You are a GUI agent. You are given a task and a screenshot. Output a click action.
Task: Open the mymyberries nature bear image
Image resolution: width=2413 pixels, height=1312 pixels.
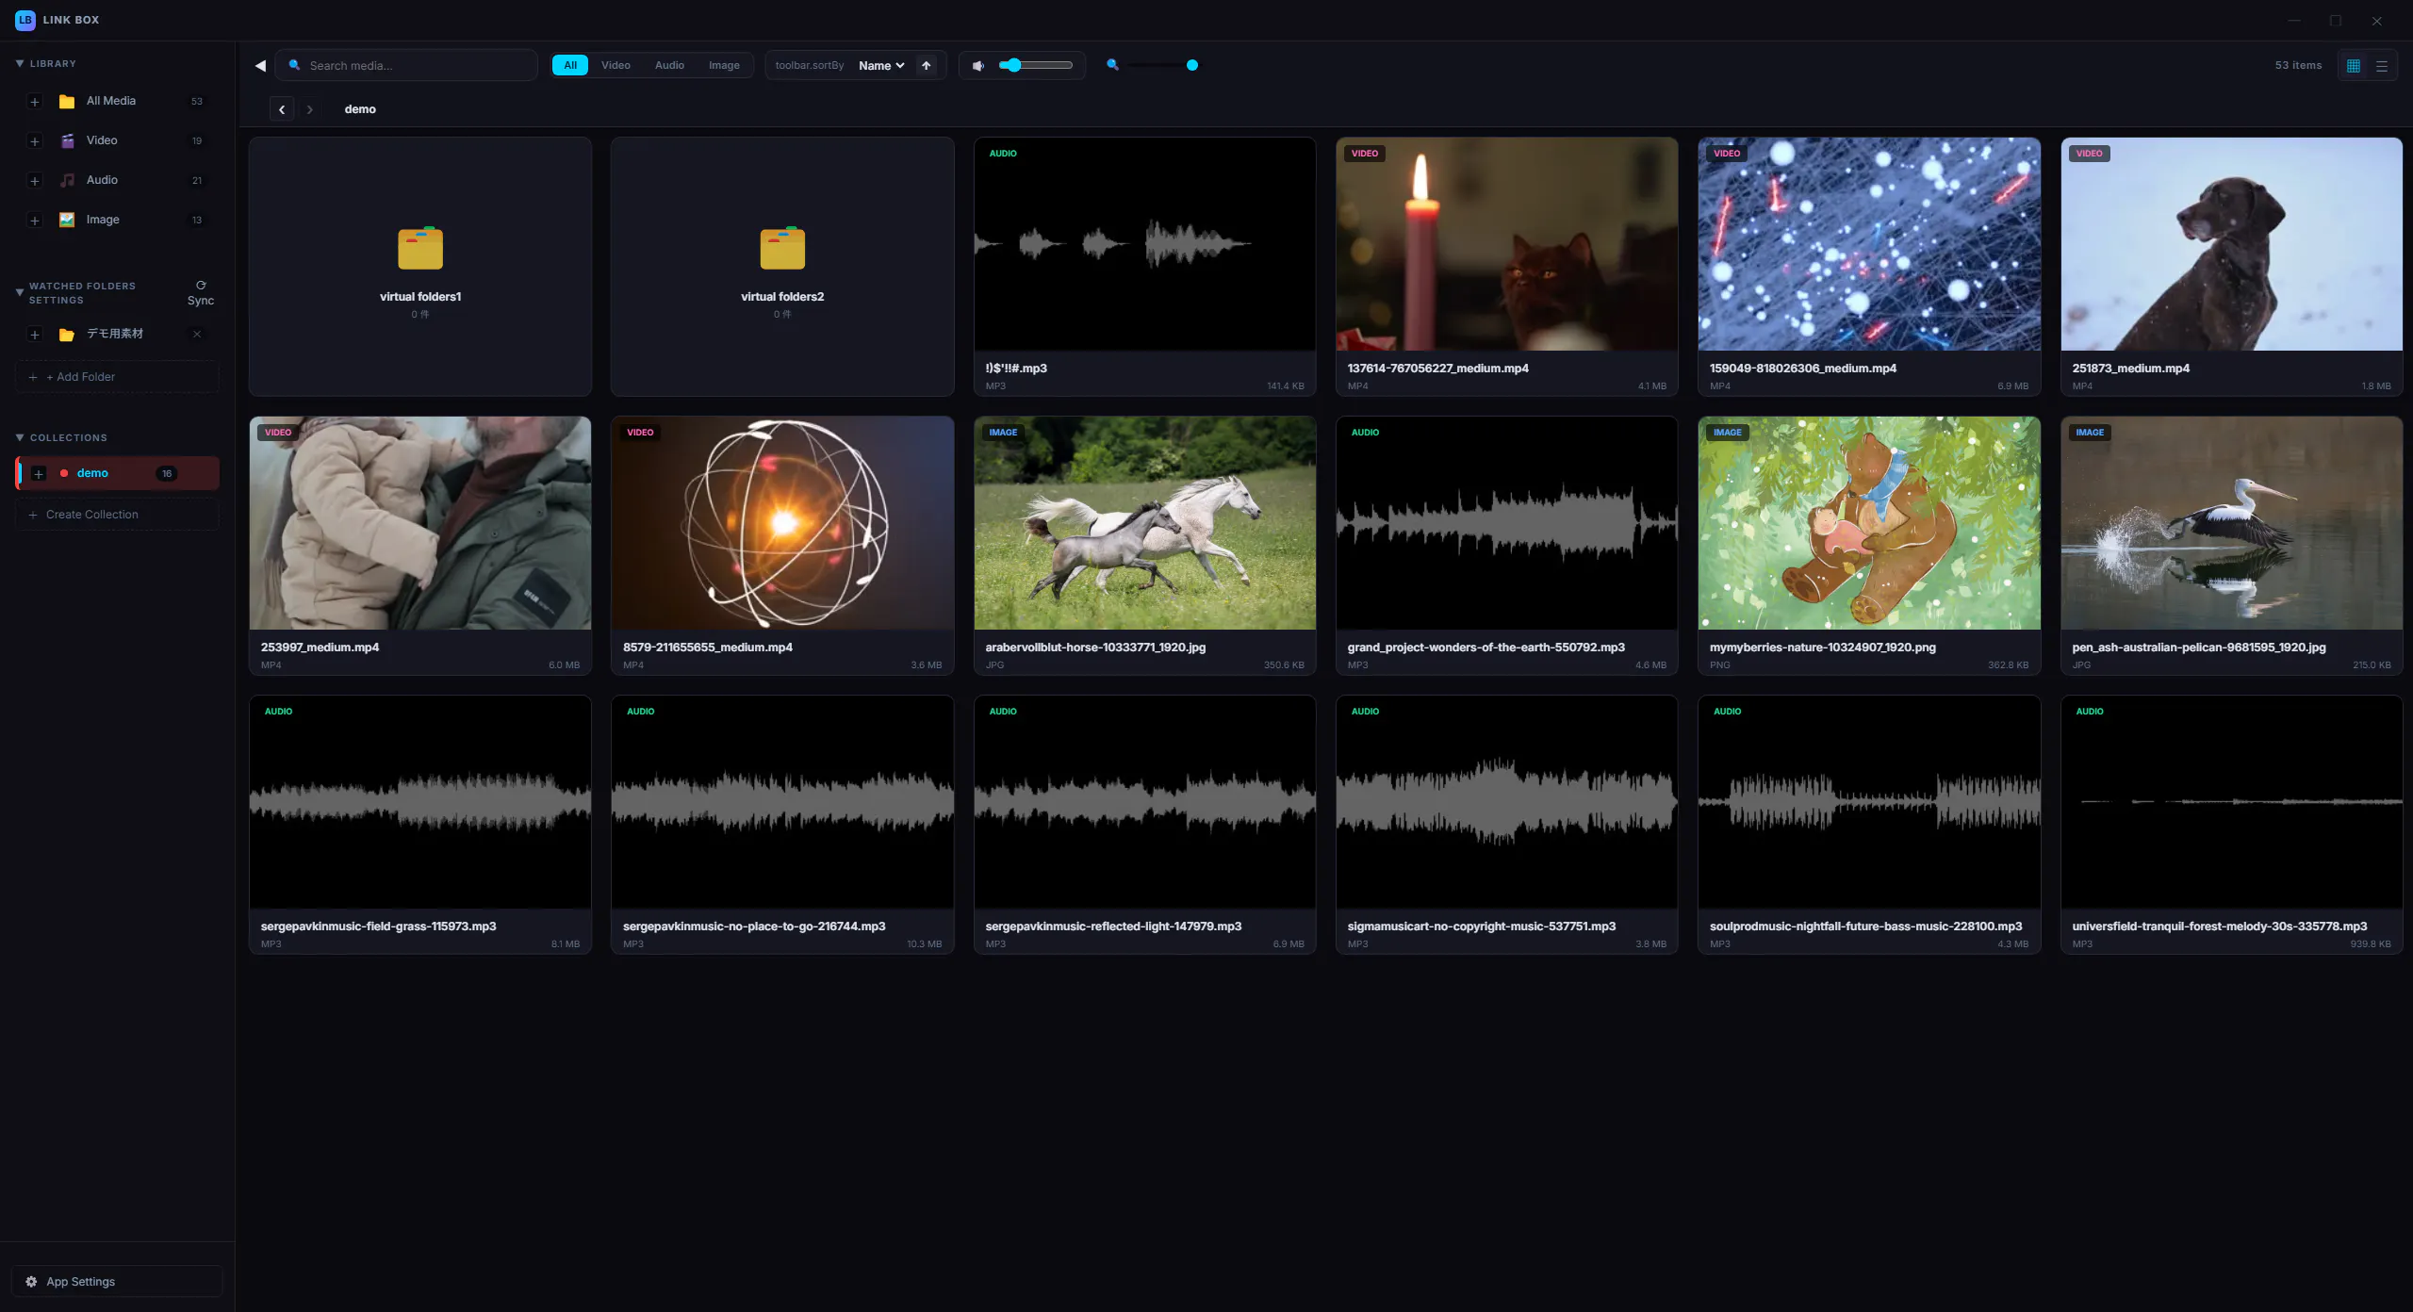[x=1869, y=523]
